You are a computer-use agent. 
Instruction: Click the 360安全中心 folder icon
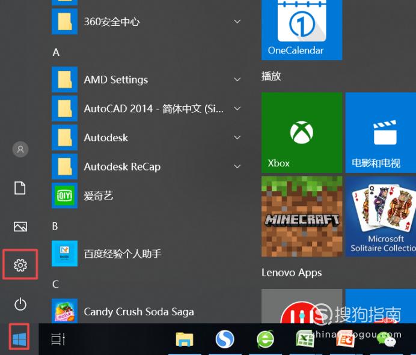click(x=64, y=22)
